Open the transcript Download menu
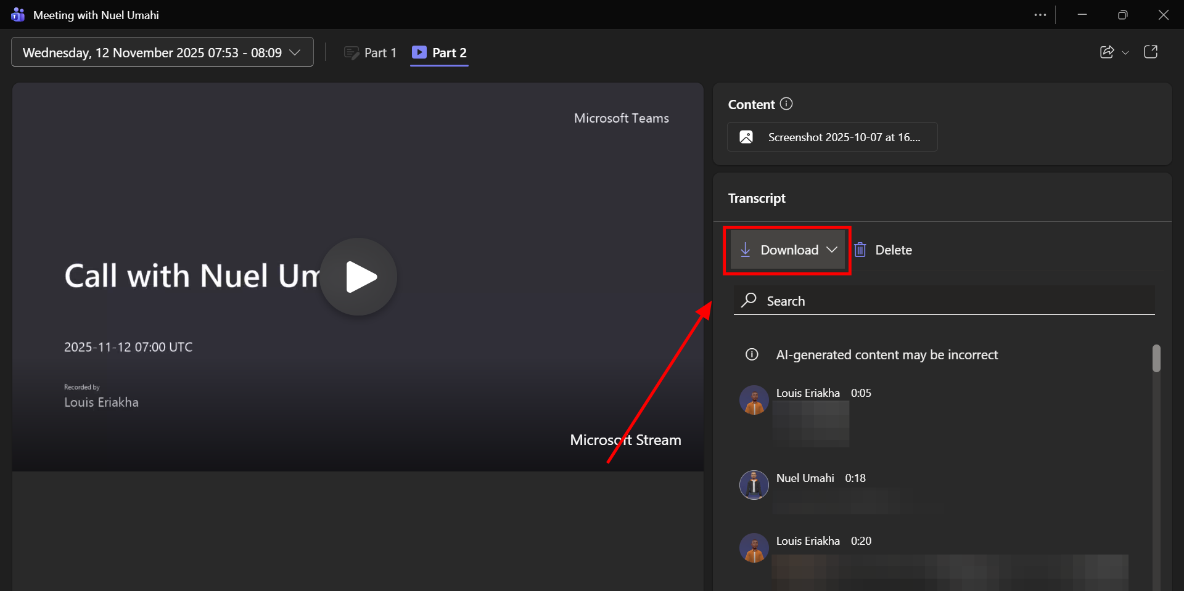This screenshot has width=1184, height=591. (x=787, y=250)
